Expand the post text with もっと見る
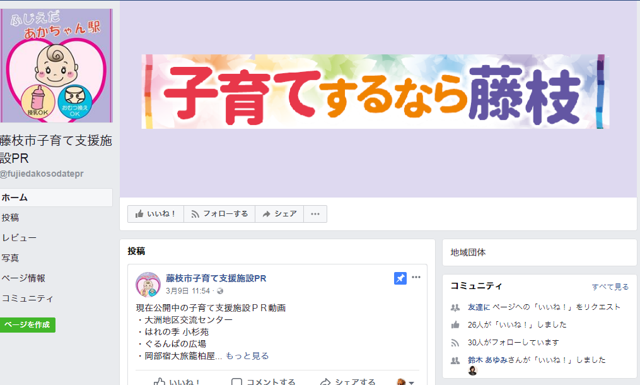640x385 pixels. [x=247, y=356]
